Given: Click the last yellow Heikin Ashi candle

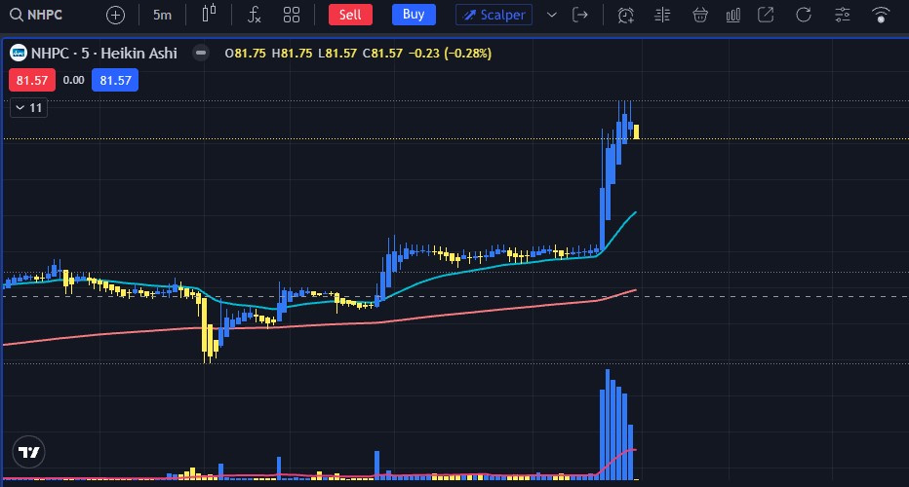Looking at the screenshot, I should [x=636, y=131].
